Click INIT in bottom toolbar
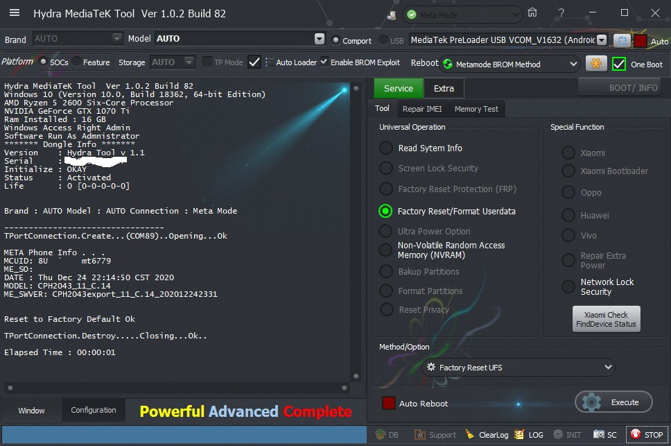Image resolution: width=671 pixels, height=446 pixels. (x=567, y=435)
